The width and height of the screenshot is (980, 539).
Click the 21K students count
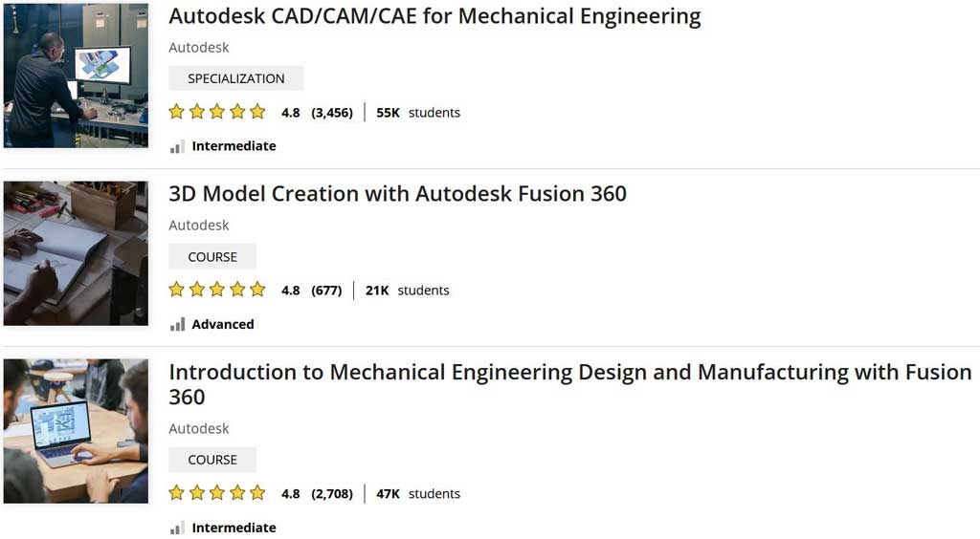pyautogui.click(x=407, y=290)
